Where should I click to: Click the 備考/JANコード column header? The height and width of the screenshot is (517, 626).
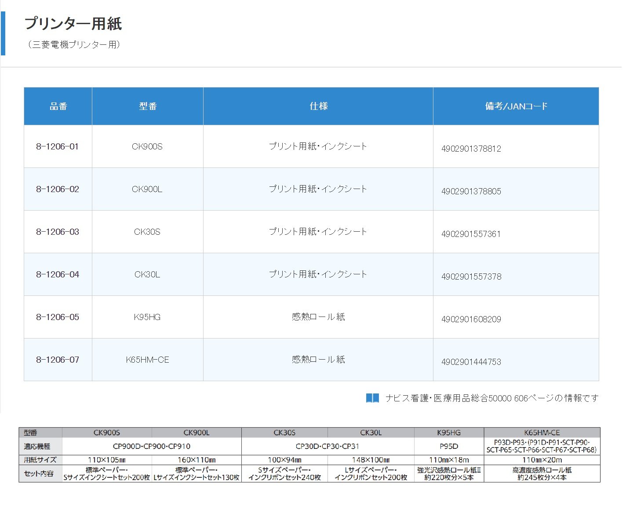[x=516, y=106]
